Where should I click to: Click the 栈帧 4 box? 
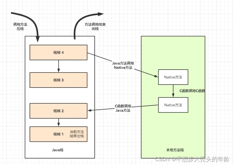59,52
